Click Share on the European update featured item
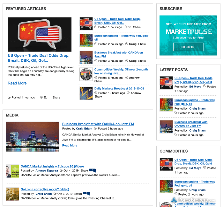 coord(142,44)
